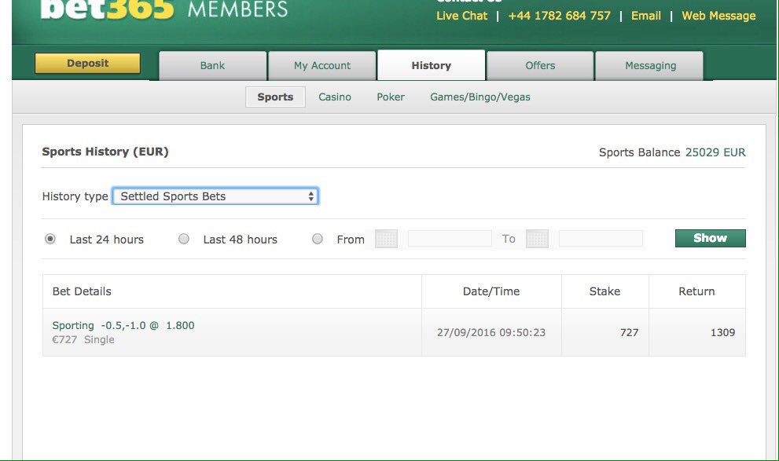Switch to the Casino tab
This screenshot has height=461, width=779.
pyautogui.click(x=335, y=97)
